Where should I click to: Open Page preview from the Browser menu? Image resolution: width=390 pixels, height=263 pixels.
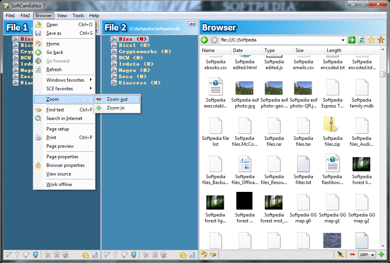64,146
